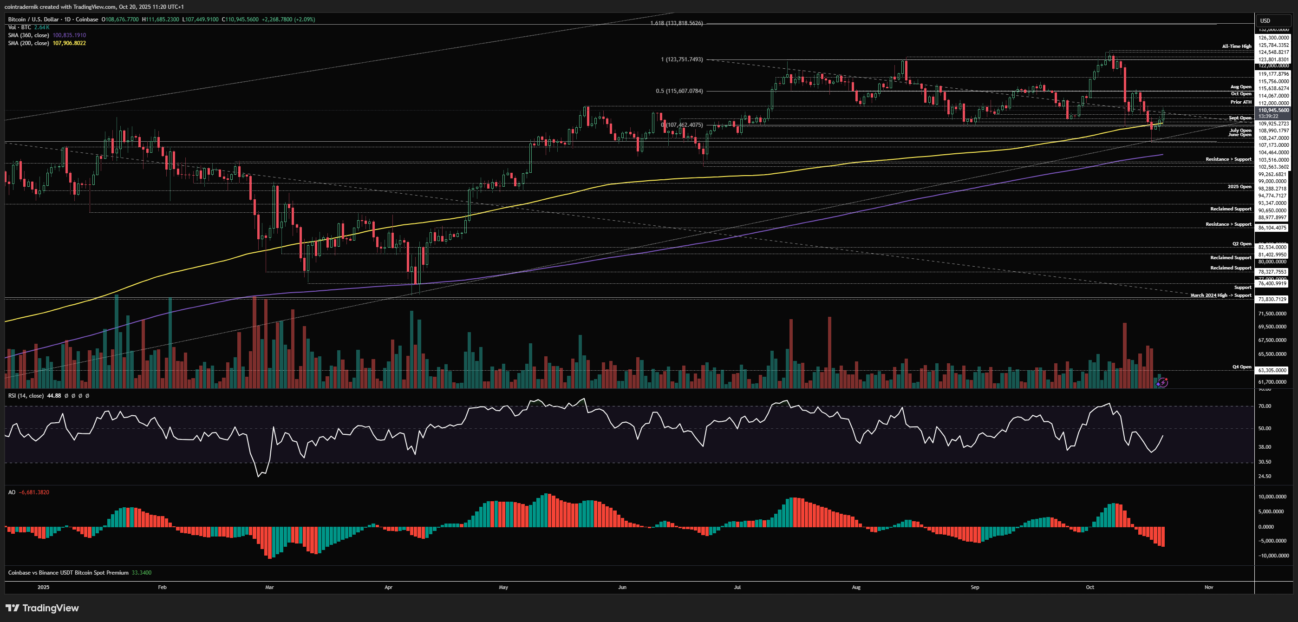This screenshot has height=622, width=1298.
Task: Click the current price label 110,945.5600
Action: tap(1273, 110)
